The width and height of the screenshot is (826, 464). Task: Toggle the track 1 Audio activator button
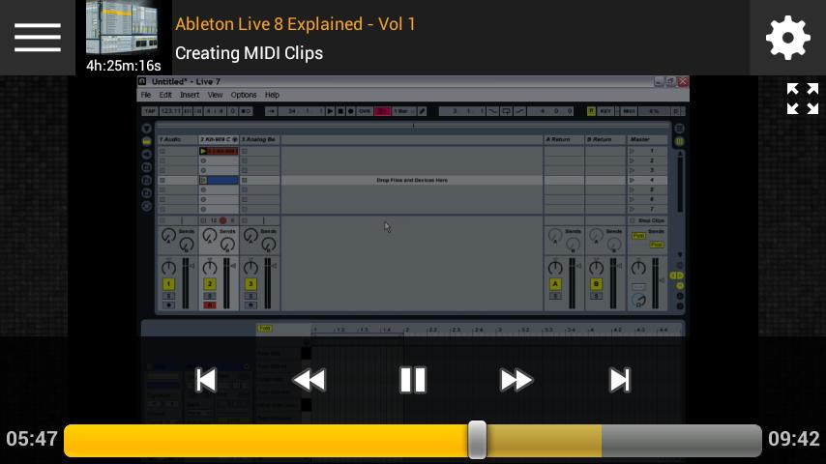coord(168,284)
